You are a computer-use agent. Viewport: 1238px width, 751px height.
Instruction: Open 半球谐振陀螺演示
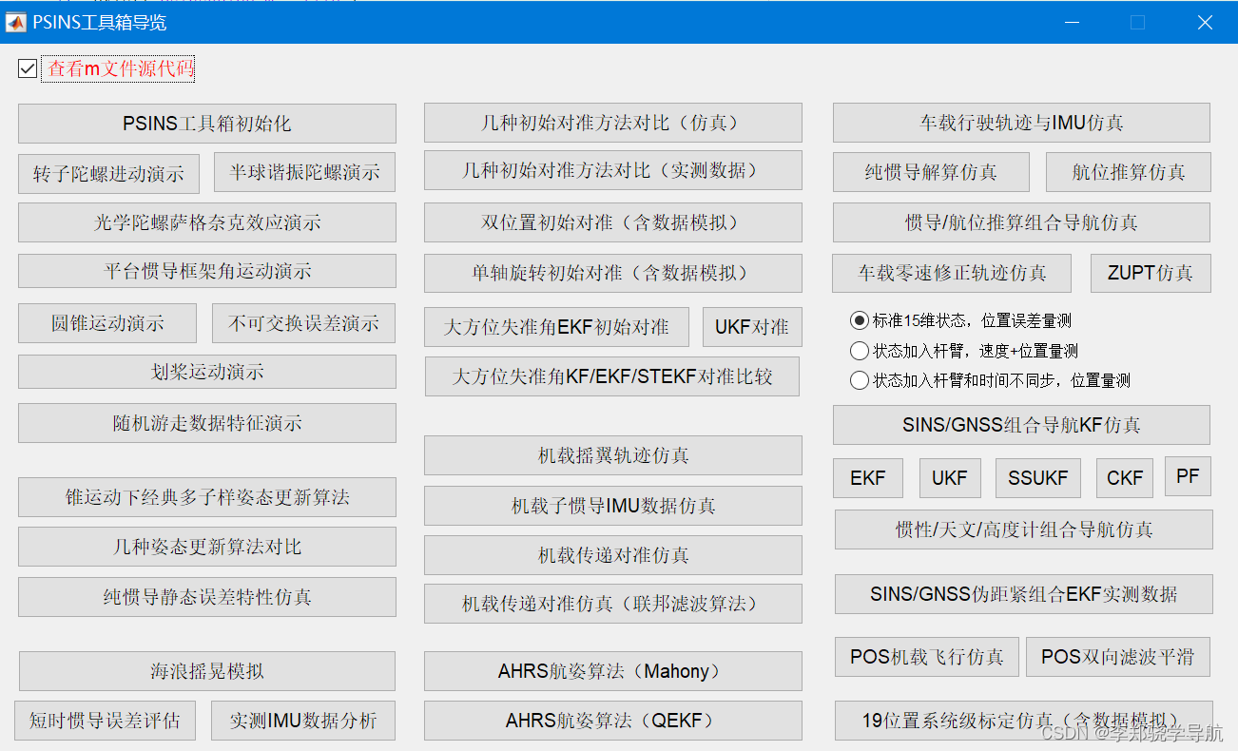tap(304, 172)
